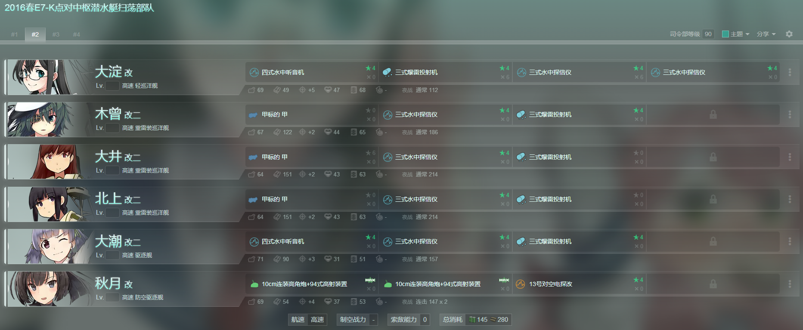803x330 pixels.
Task: Click the ship name 大井 改二
Action: pos(118,156)
